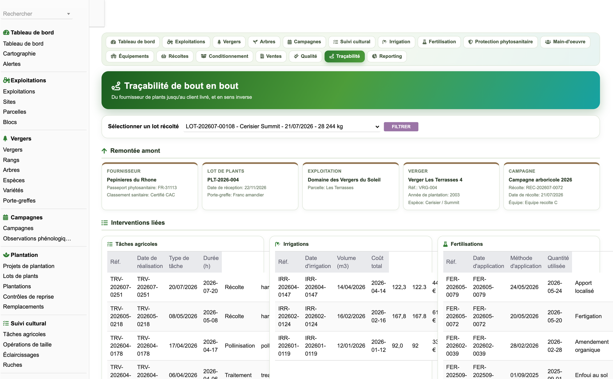Screen dimensions: 613x379
Task: Click the people icon on Main-d'oeuvre tab
Action: coord(548,42)
